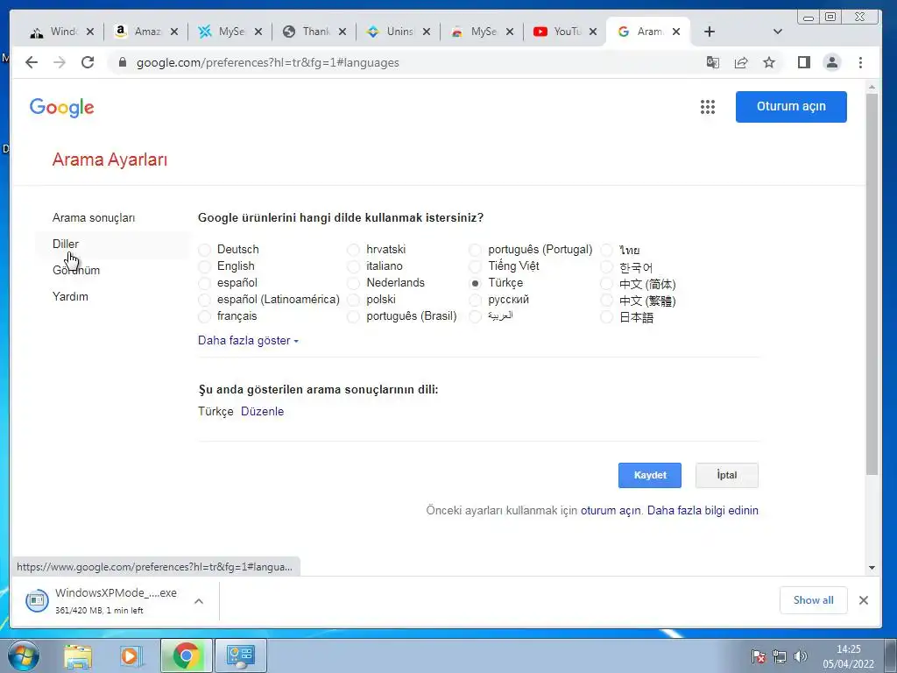Reload the current page
This screenshot has width=897, height=673.
click(88, 62)
